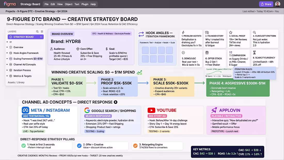Click the Goal dollar sign icon
Screen dimensions: 284x160
coord(106,49)
